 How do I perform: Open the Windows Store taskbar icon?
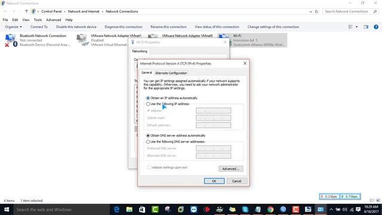coord(142,210)
